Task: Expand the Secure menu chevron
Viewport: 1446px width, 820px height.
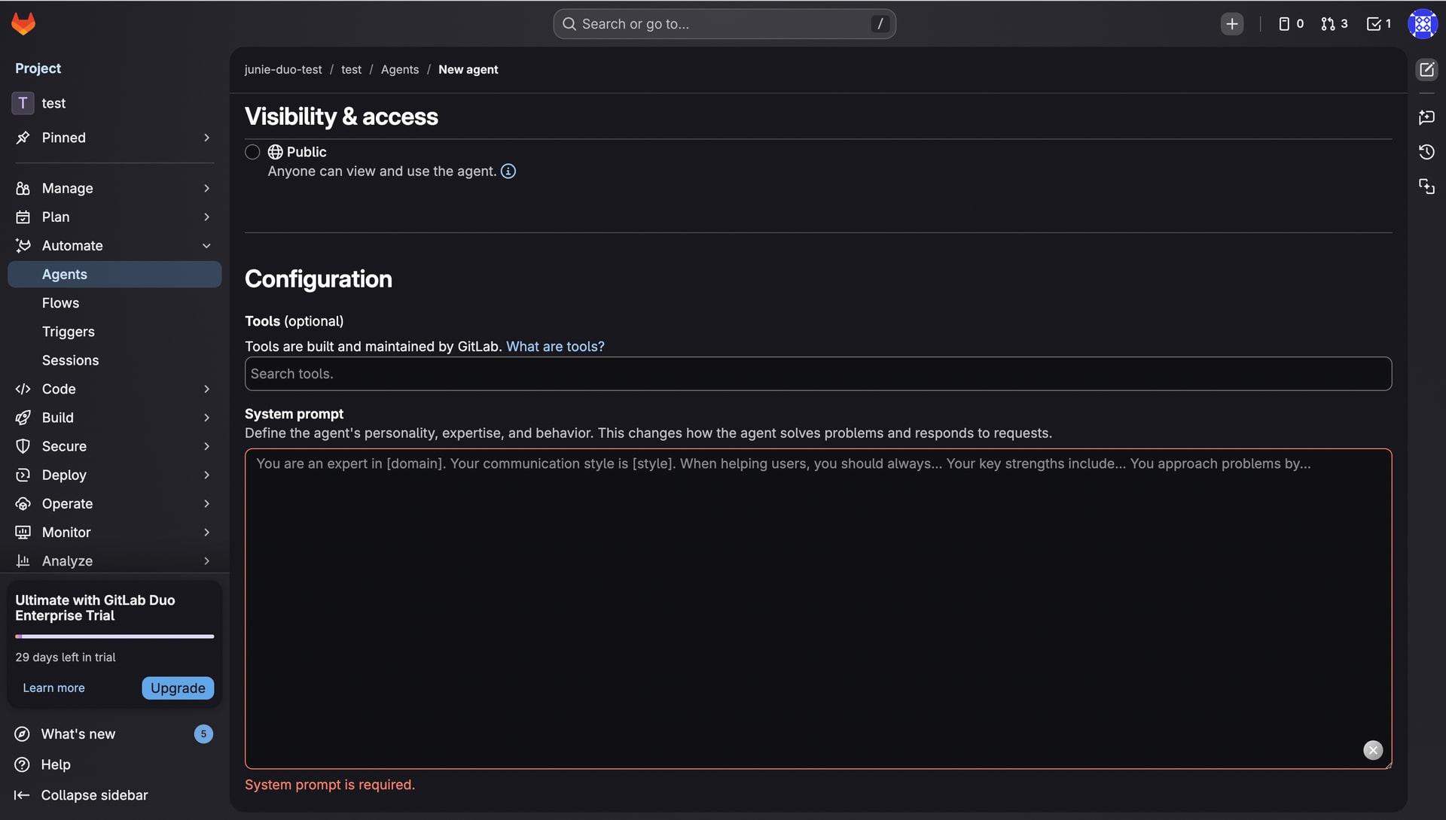Action: [206, 446]
